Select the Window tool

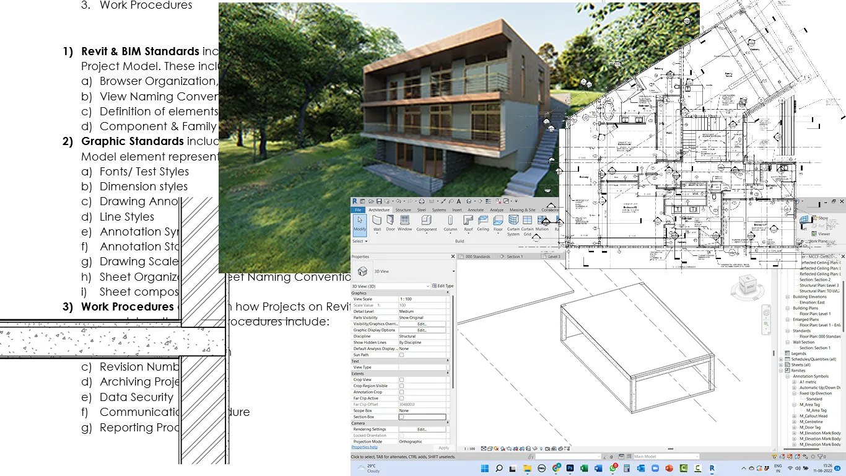click(x=405, y=222)
